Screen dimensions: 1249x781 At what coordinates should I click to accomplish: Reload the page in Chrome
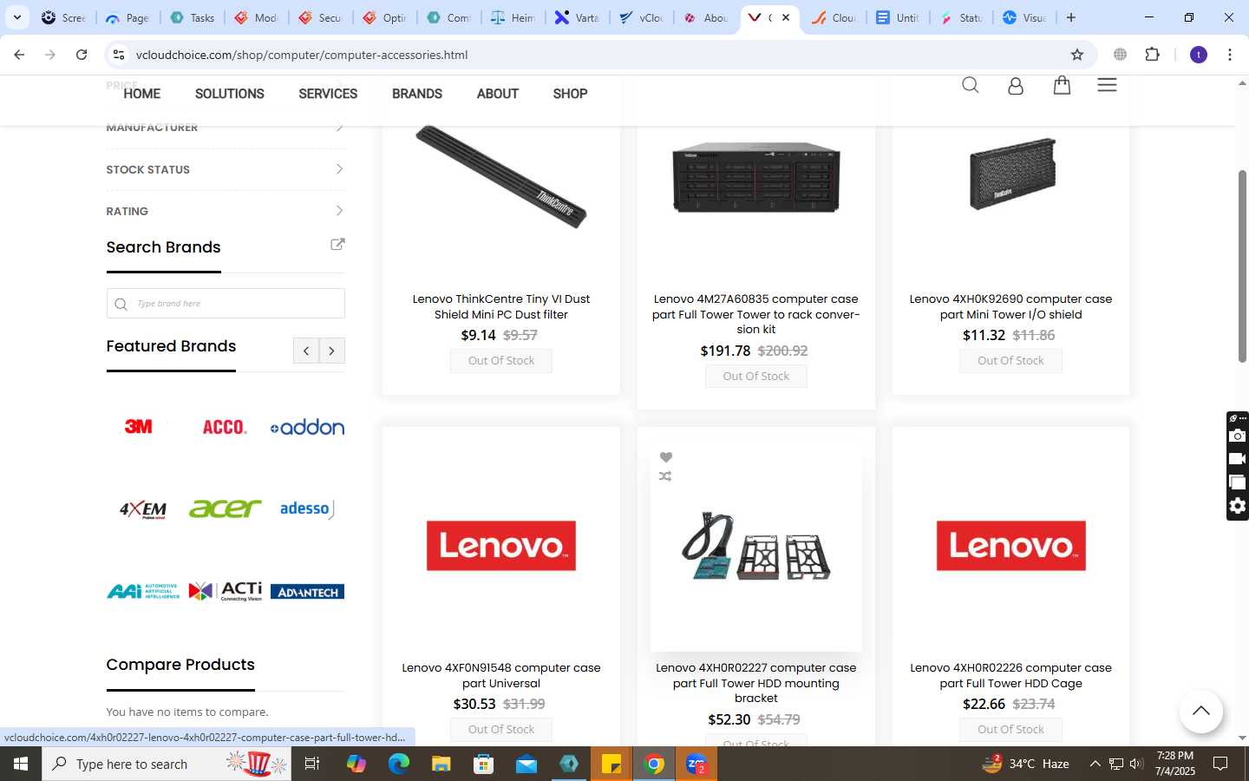click(82, 55)
